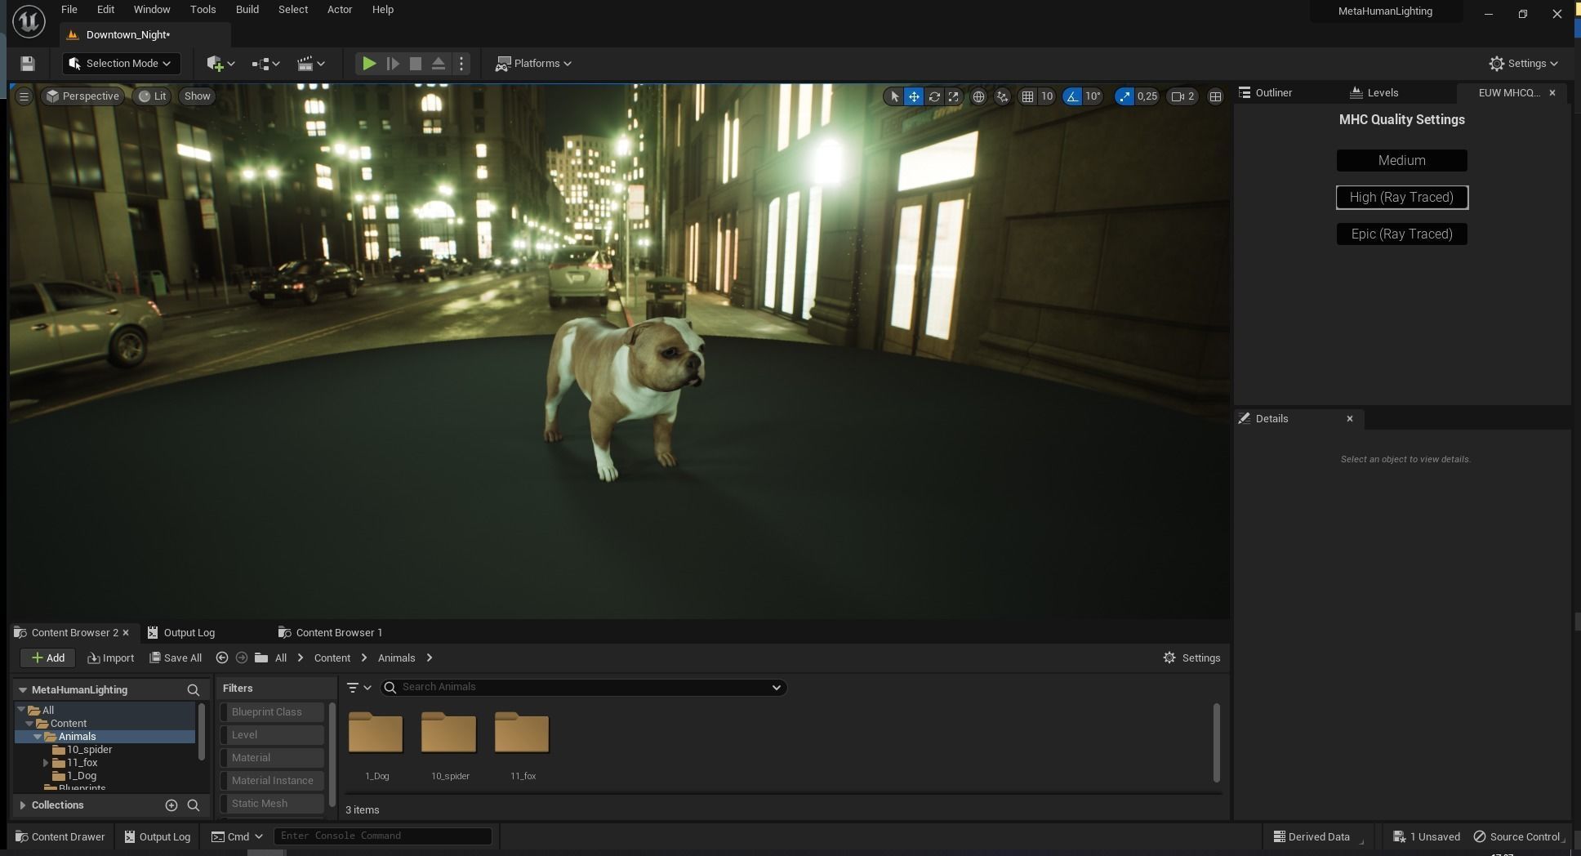1581x856 pixels.
Task: Open the viewport options hamburger menu
Action: [24, 96]
